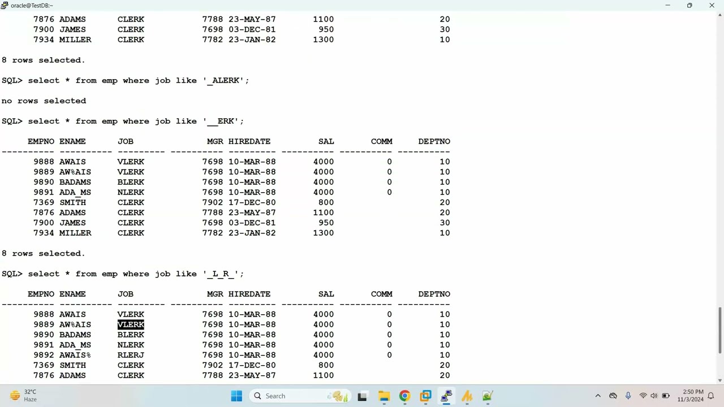Click ADA_MS name in the '__ERK' result
This screenshot has width=724, height=407.
tap(75, 192)
